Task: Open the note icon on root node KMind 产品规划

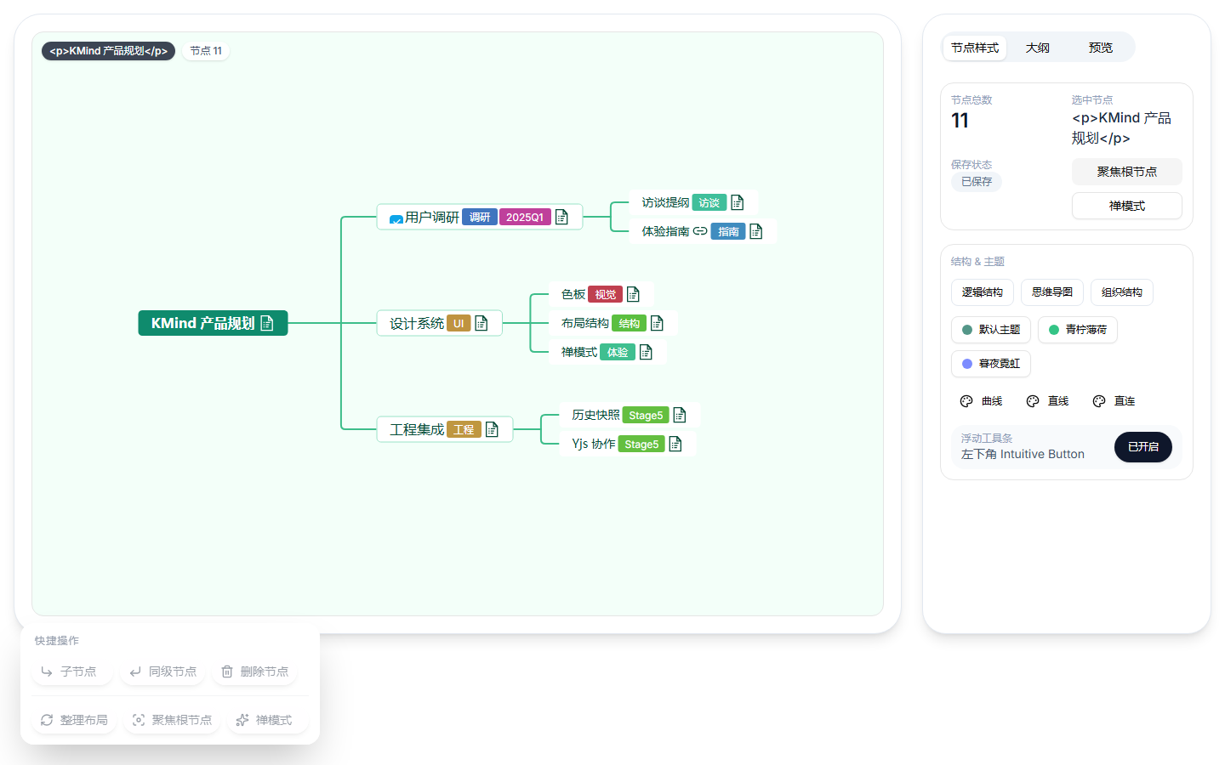Action: (x=267, y=323)
